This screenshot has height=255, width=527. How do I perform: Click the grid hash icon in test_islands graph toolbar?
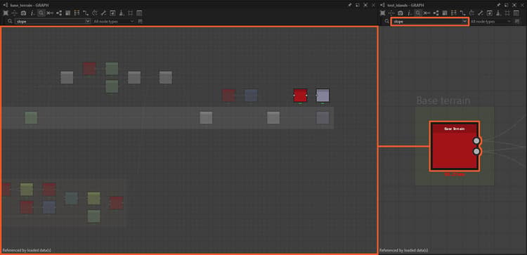click(x=507, y=13)
